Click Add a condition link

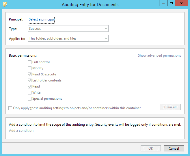pyautogui.click(x=21, y=131)
